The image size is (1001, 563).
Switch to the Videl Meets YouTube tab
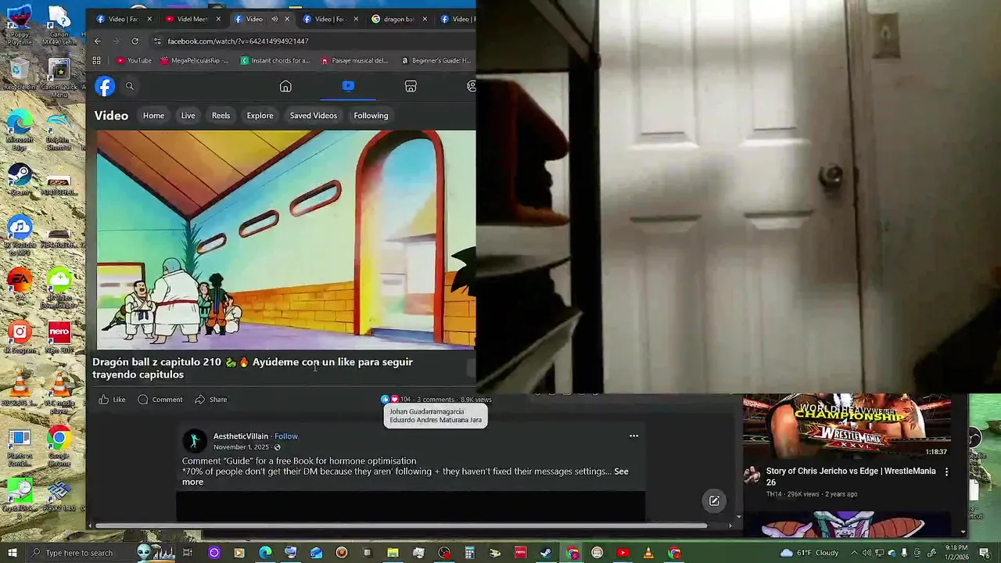[193, 19]
